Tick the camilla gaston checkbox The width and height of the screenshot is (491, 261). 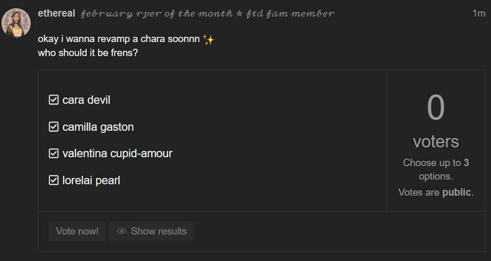coord(53,127)
